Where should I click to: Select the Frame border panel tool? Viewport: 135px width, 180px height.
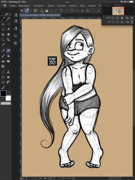pyautogui.click(x=3, y=77)
